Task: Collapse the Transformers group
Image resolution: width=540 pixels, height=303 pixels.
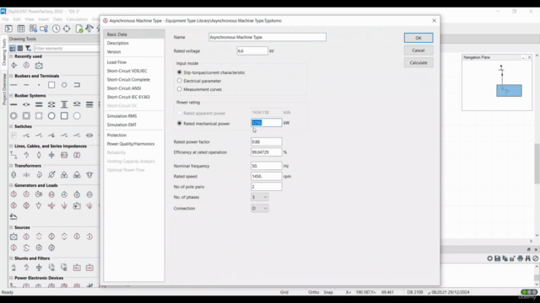Action: click(11, 166)
